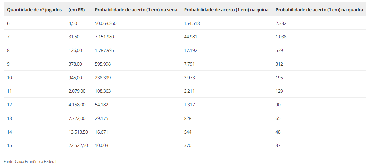370x164 pixels.
Task: Click the 'Probabilidade de acerto na quadra' header
Action: (319, 10)
